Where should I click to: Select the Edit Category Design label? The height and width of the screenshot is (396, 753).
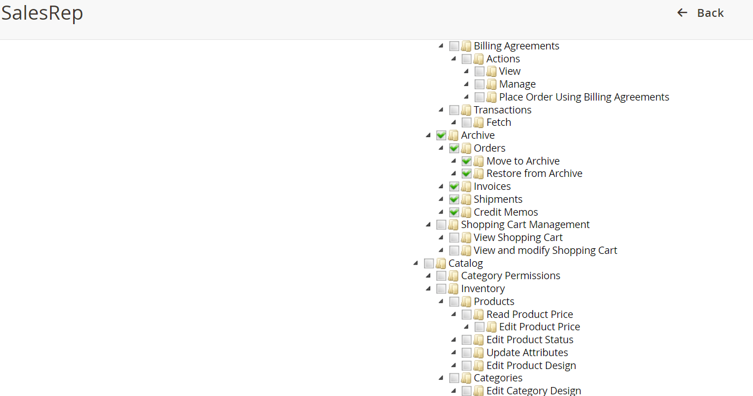tap(534, 391)
